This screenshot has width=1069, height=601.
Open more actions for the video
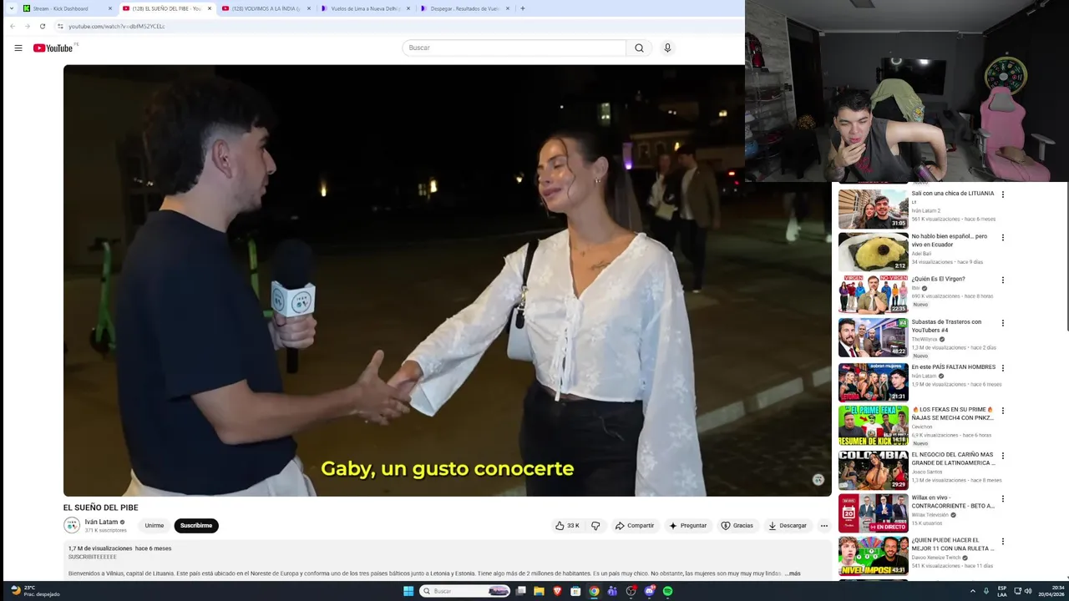point(823,526)
